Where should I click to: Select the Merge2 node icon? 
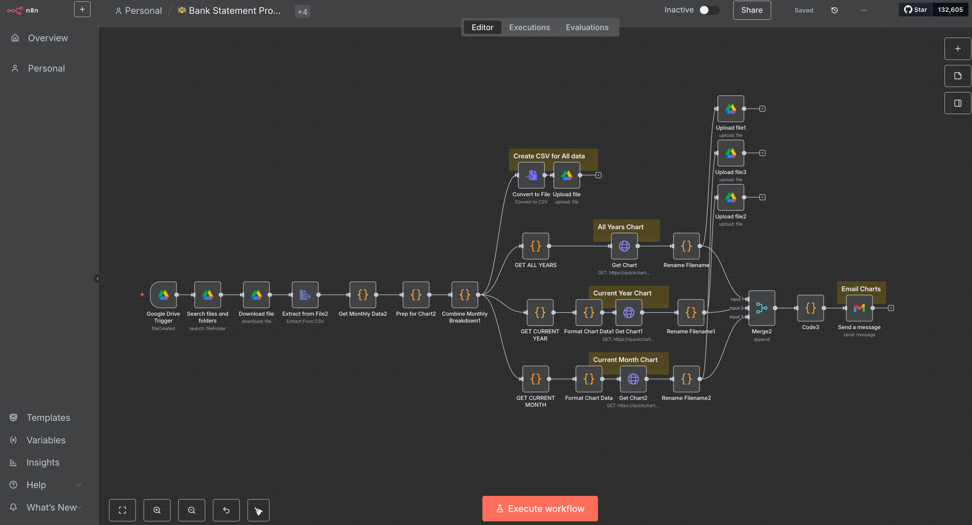point(762,308)
